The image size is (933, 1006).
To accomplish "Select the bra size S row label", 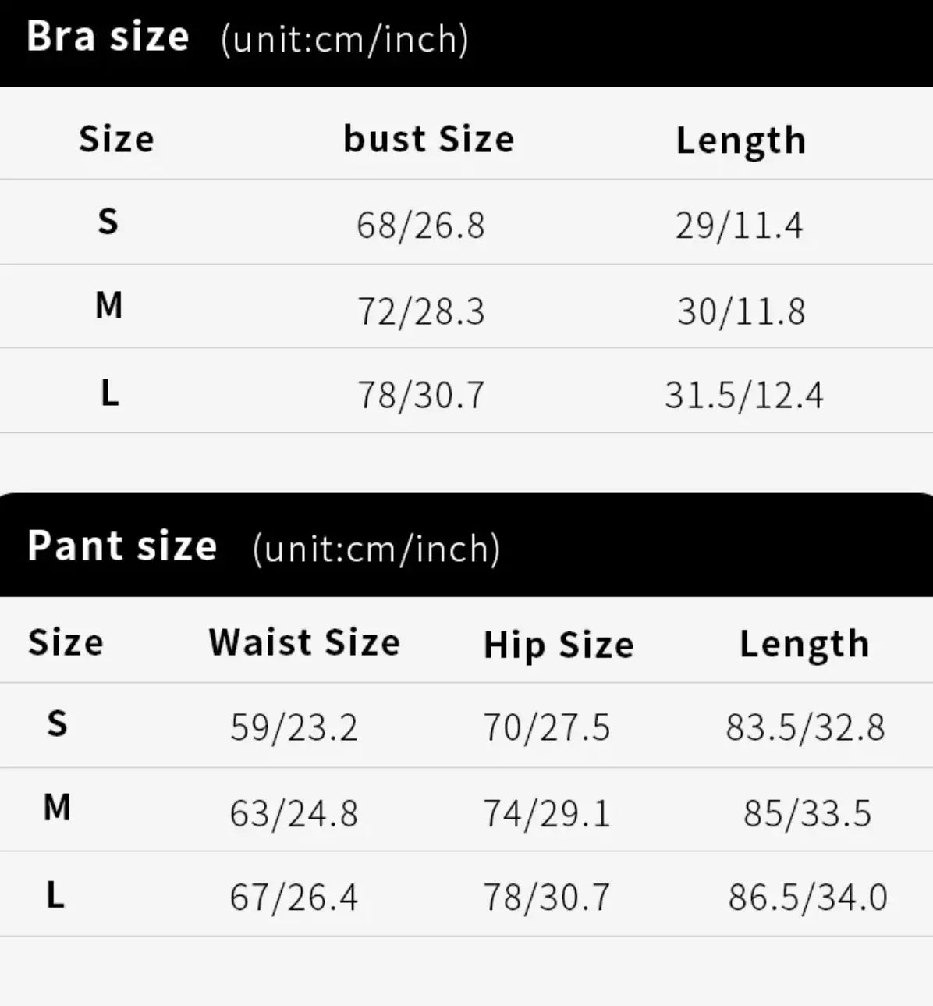I will (x=108, y=222).
